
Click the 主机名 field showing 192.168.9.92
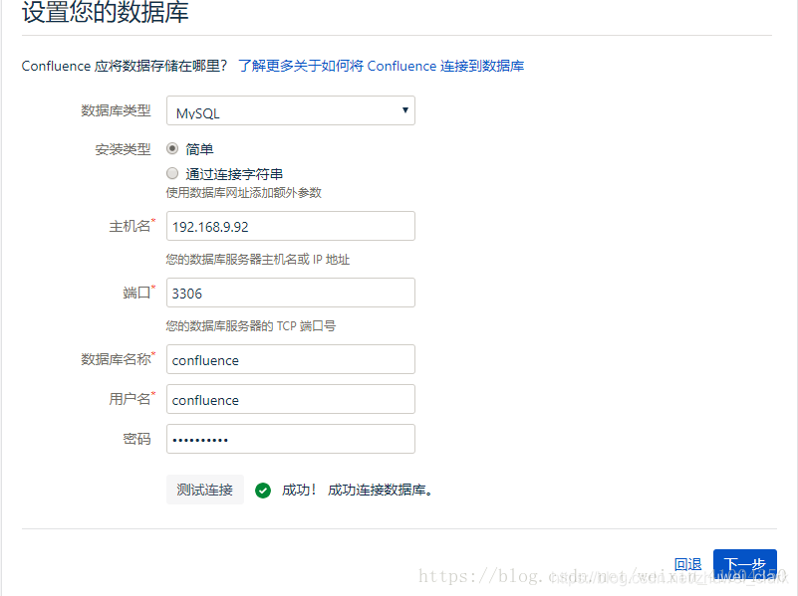tap(291, 226)
